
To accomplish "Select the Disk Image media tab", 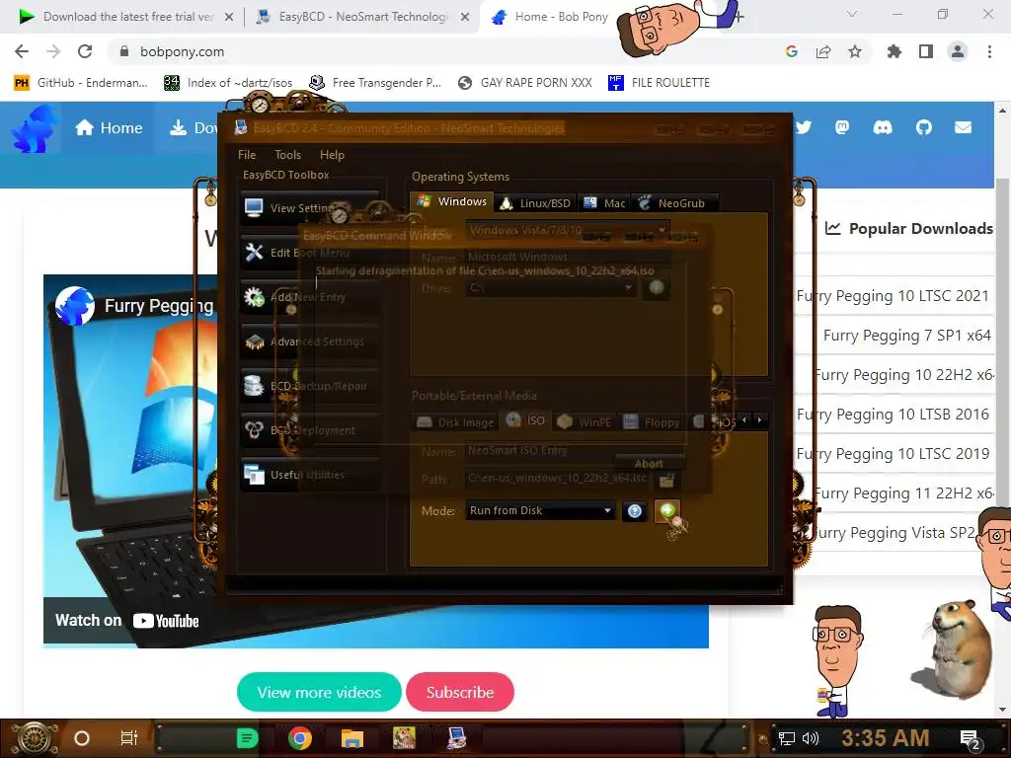I will (455, 422).
